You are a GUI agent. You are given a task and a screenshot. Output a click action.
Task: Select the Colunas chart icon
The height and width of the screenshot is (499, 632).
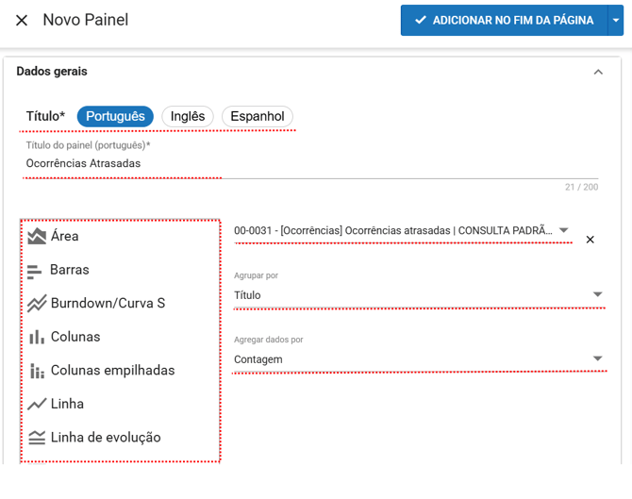click(x=37, y=337)
